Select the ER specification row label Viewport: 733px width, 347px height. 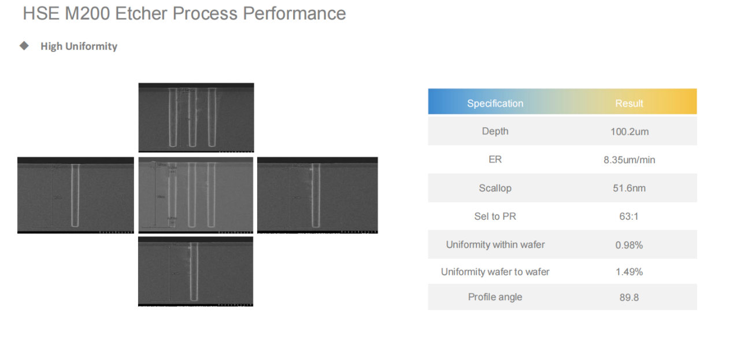click(495, 159)
